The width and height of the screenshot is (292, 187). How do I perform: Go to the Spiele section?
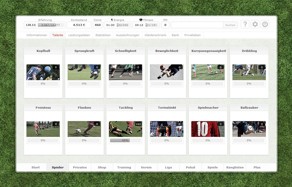tap(212, 167)
